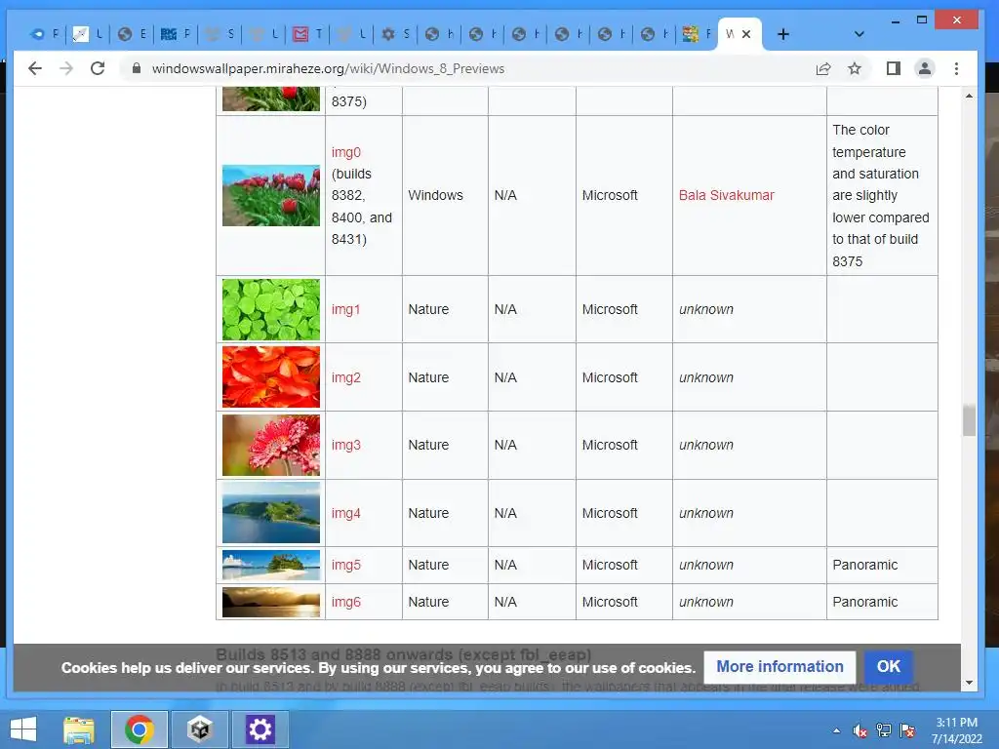Image resolution: width=999 pixels, height=749 pixels.
Task: Accept cookies with the OK button
Action: click(888, 667)
